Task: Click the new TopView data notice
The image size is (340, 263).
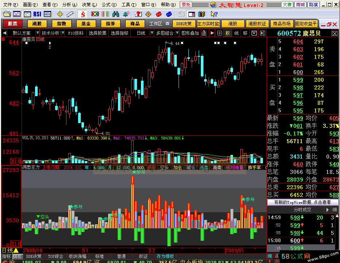Action: point(302,202)
